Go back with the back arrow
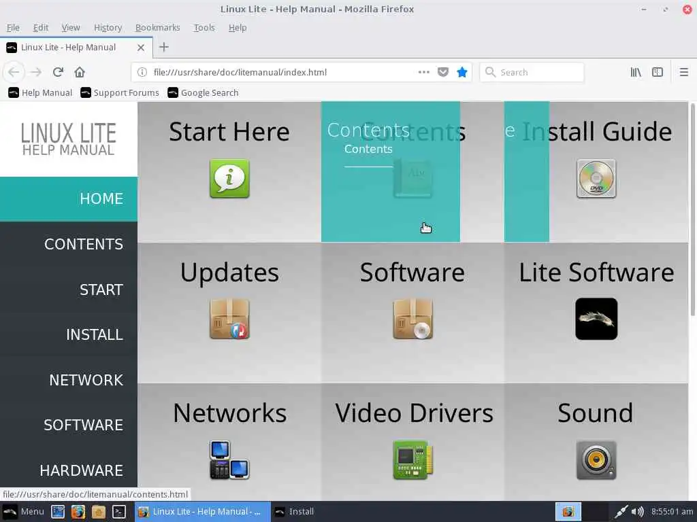 [14, 72]
